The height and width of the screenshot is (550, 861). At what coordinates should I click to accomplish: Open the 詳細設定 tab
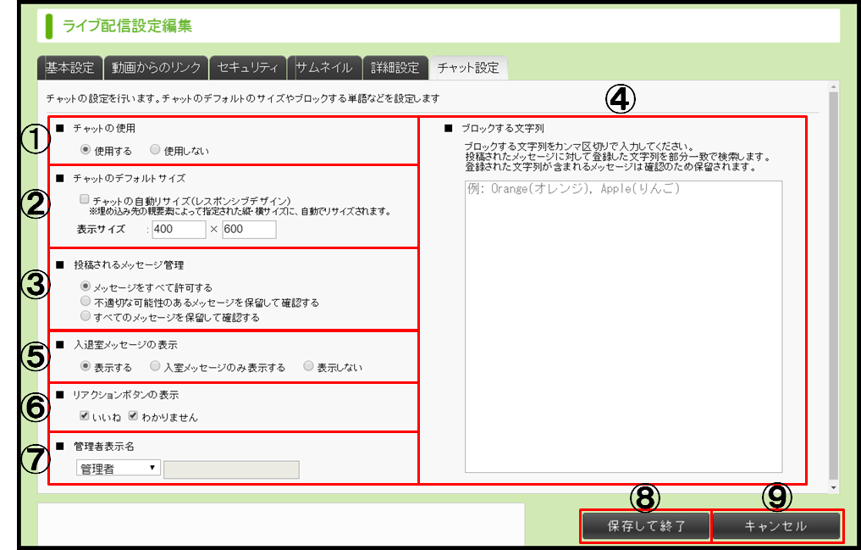click(395, 68)
